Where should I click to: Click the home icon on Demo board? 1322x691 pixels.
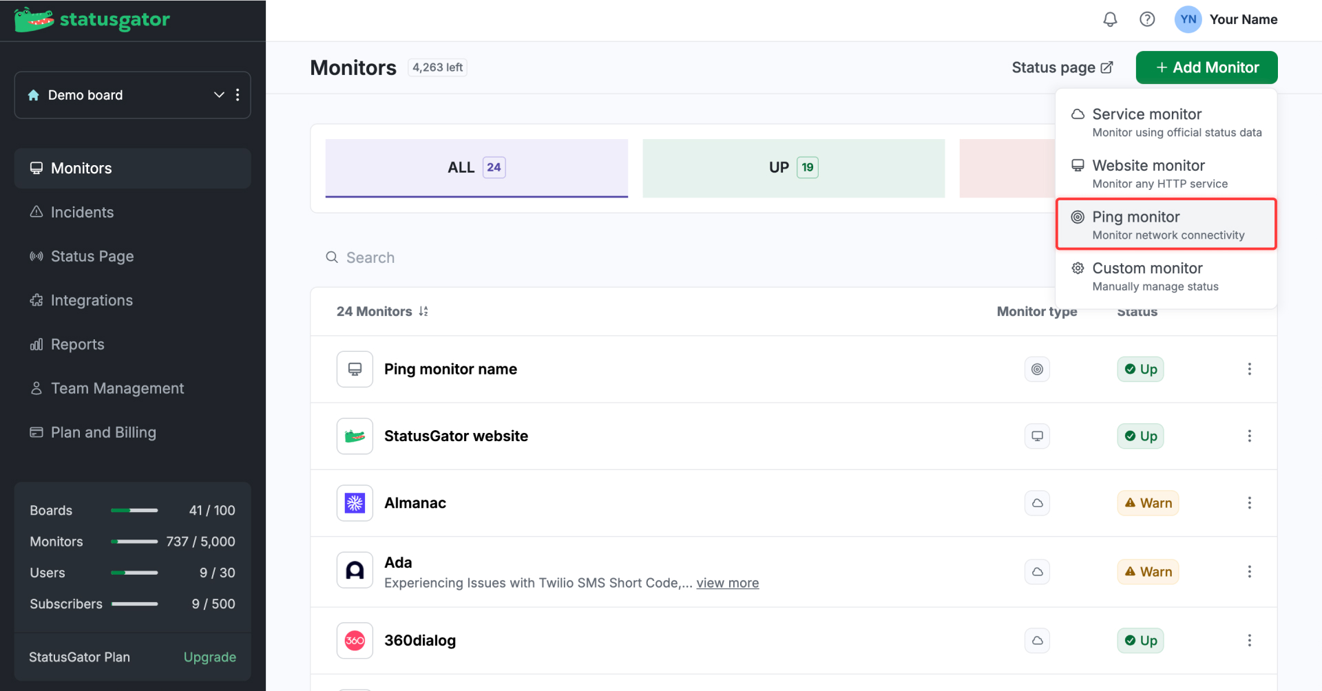(33, 95)
